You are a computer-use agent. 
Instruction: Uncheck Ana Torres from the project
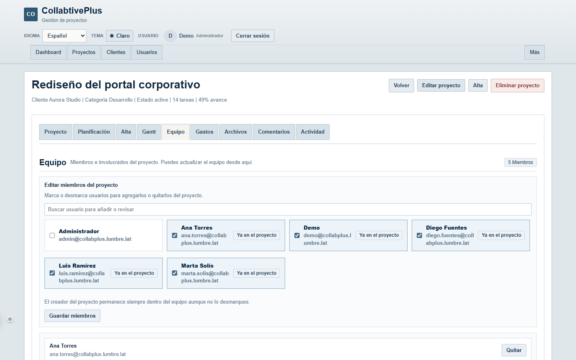pyautogui.click(x=174, y=236)
